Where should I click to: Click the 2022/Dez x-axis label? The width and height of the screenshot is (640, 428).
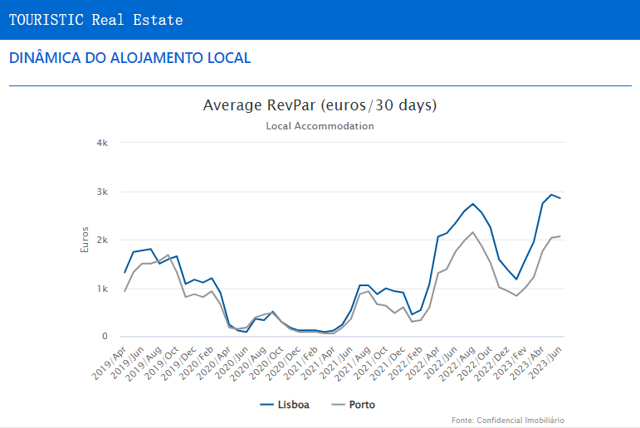(x=492, y=363)
